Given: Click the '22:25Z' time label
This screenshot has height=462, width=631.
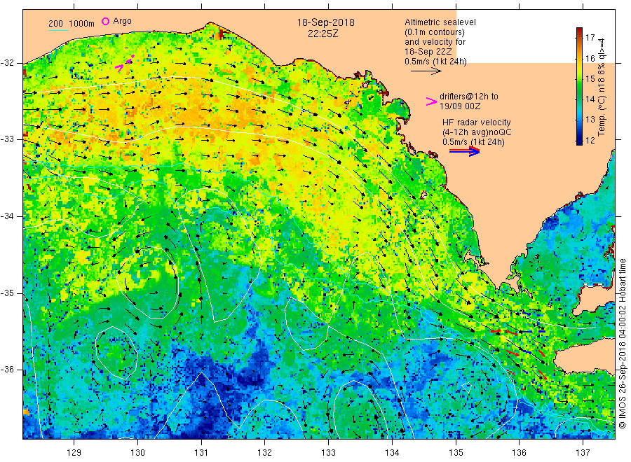Looking at the screenshot, I should coord(323,34).
